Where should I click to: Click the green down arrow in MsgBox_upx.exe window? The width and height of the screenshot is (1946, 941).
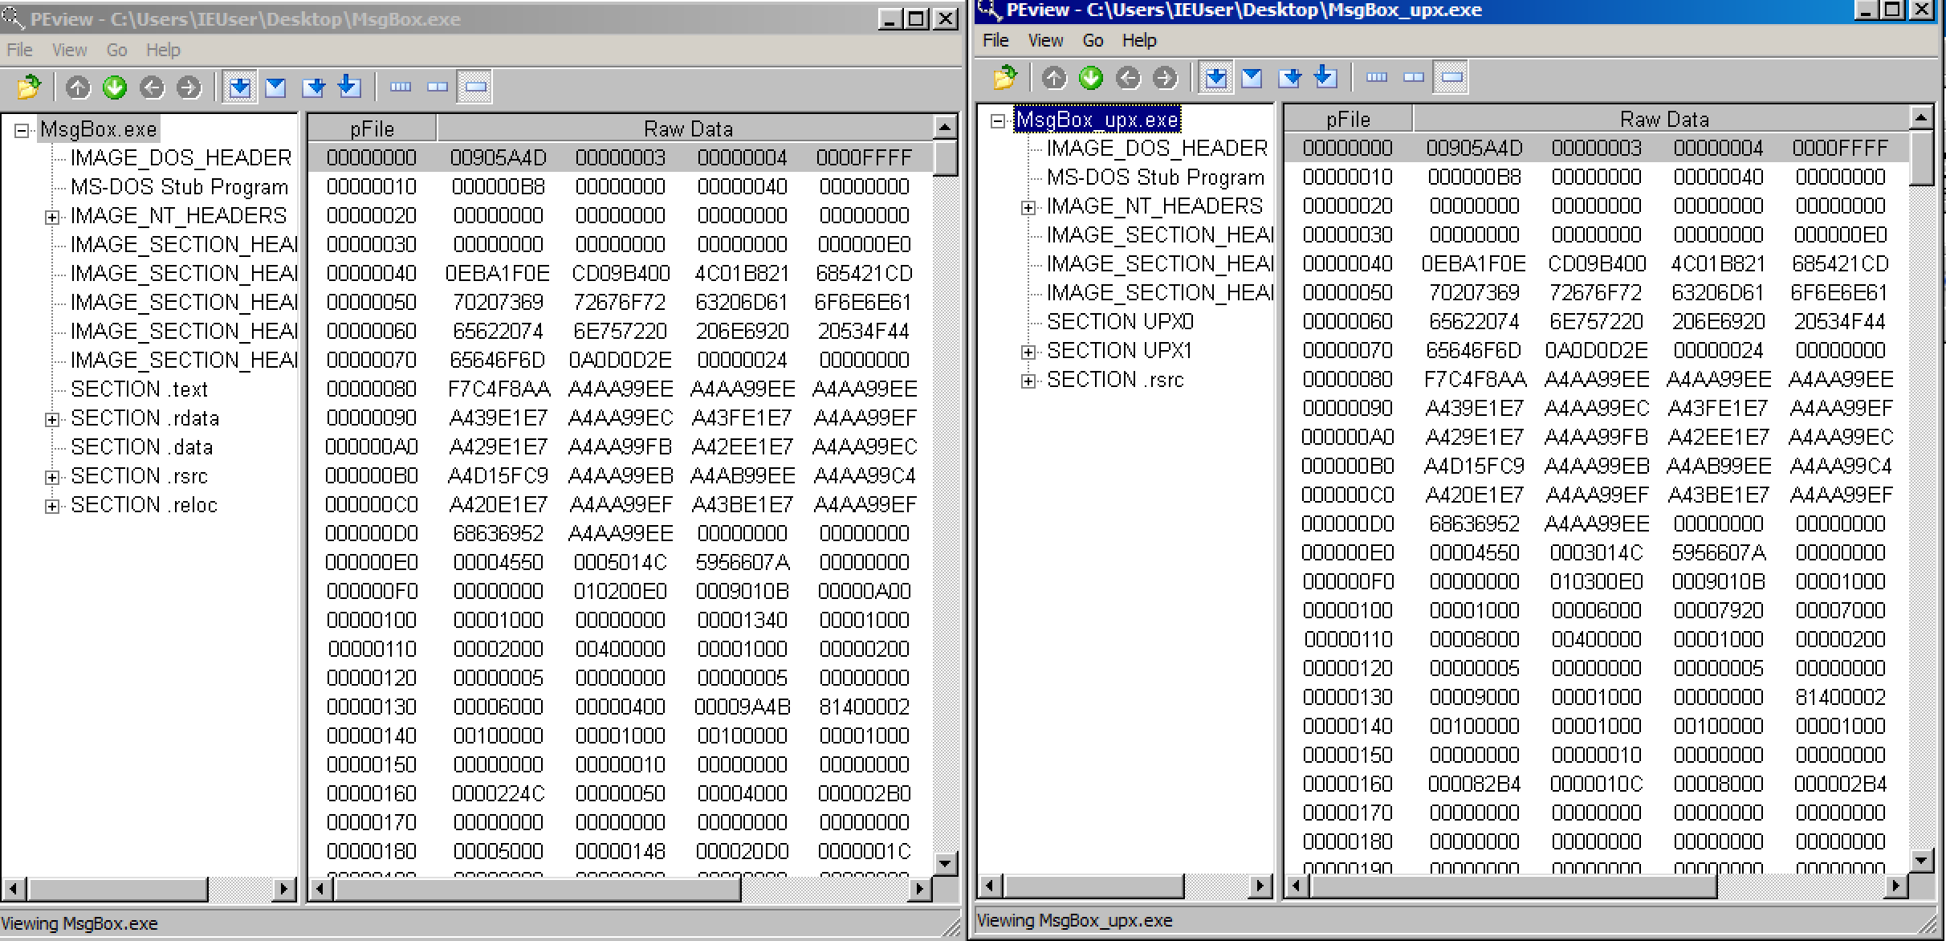(1091, 78)
